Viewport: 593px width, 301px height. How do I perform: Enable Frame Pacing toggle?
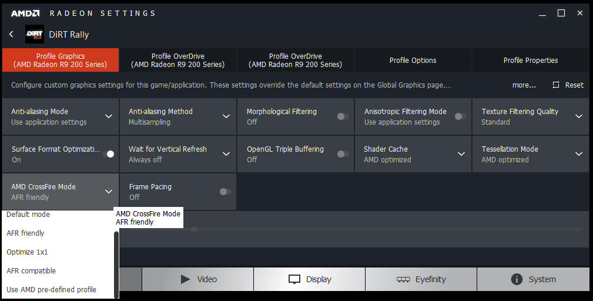225,192
